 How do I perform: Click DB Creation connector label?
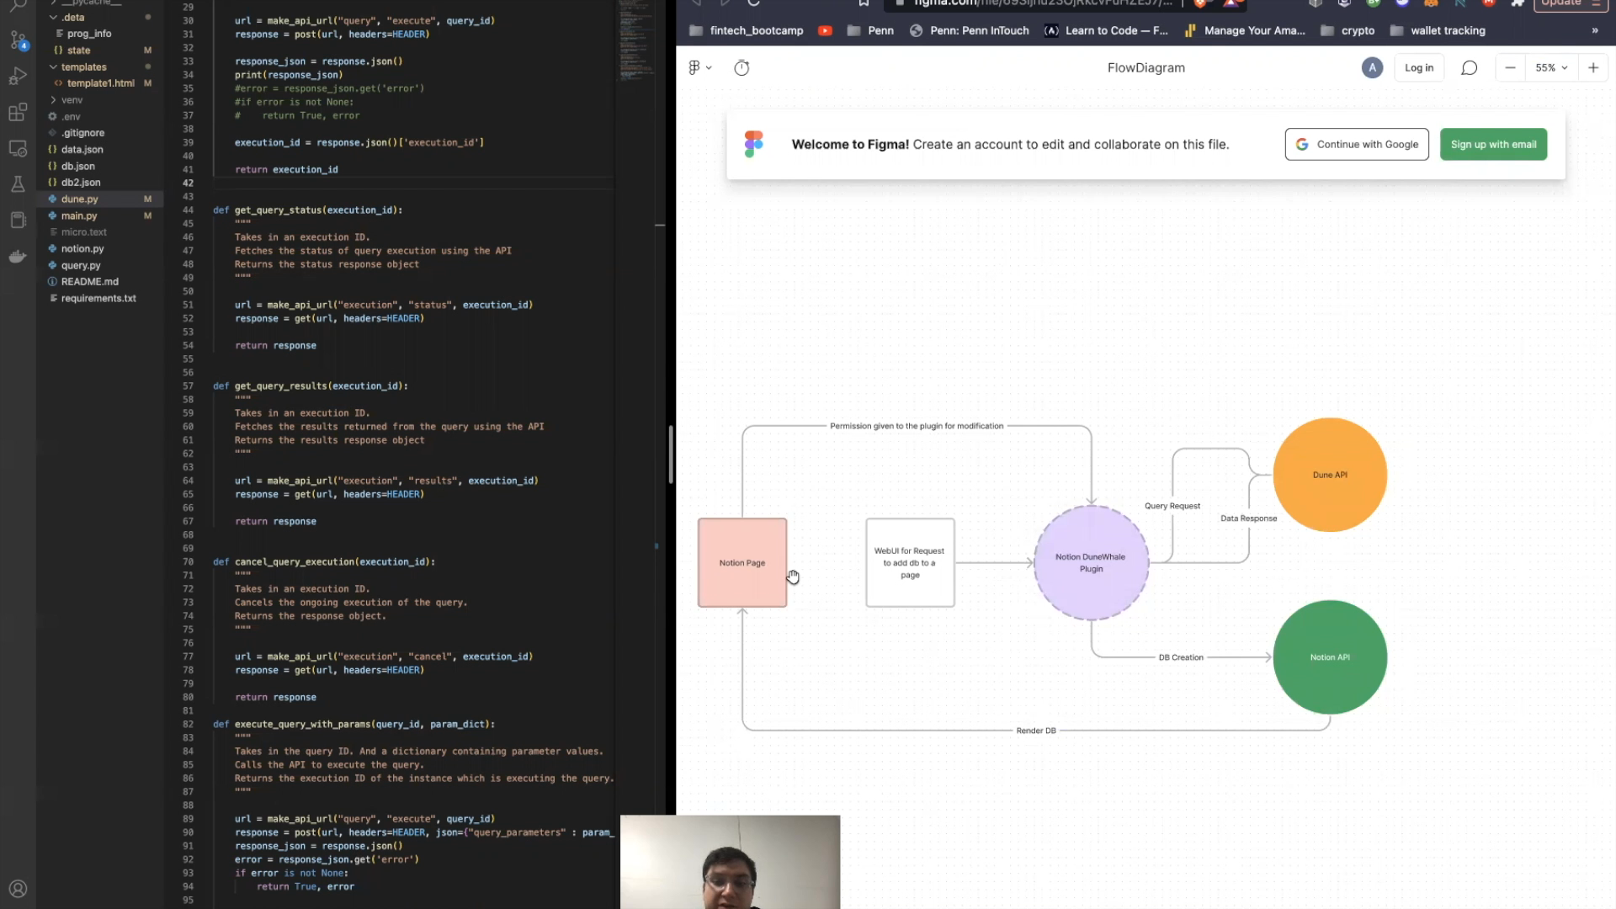click(1181, 657)
